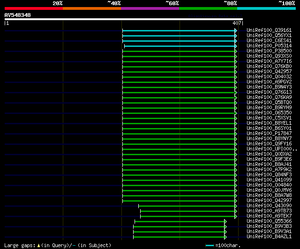Click the UniRef100_C5XSV1 label

pos(269,118)
